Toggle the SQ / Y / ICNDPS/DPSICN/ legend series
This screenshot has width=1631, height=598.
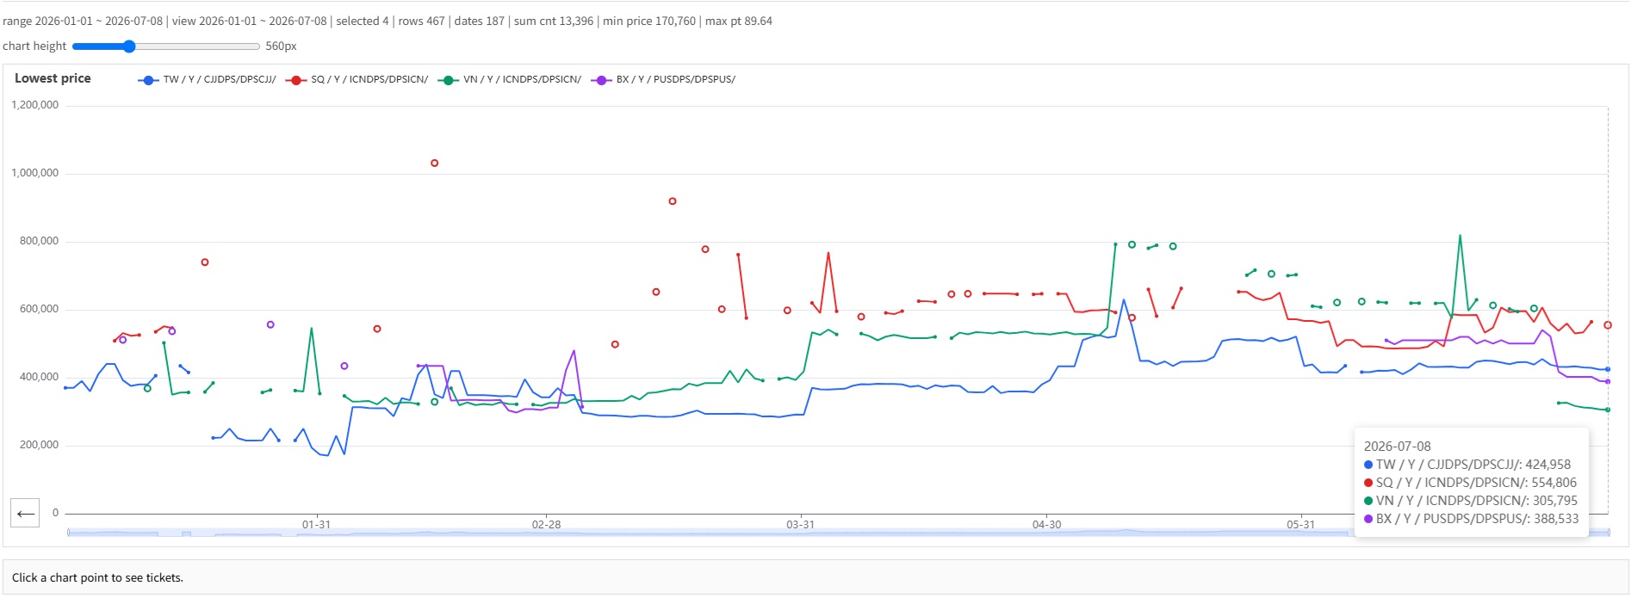[357, 80]
